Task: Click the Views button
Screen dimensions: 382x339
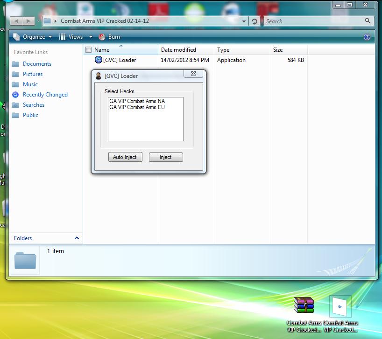Action: coord(71,37)
